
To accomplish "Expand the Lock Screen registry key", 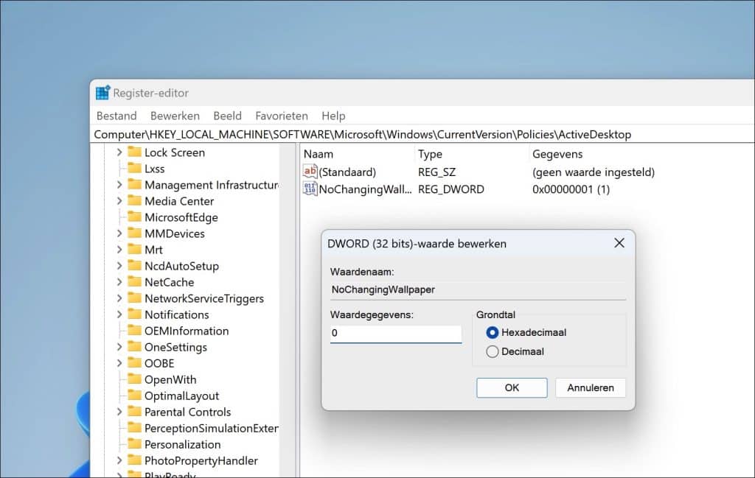I will point(120,152).
